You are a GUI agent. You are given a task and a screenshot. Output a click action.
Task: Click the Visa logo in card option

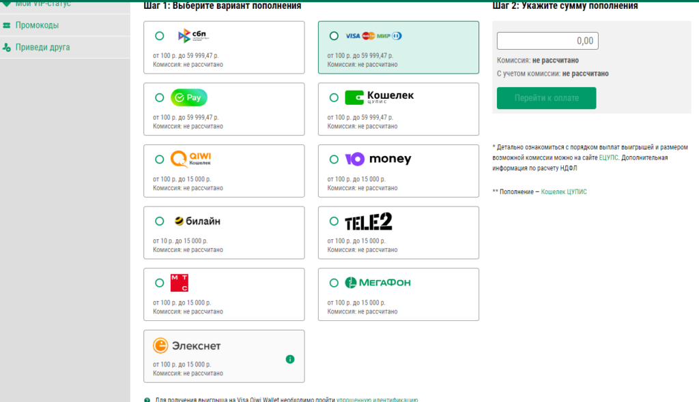[x=353, y=36]
